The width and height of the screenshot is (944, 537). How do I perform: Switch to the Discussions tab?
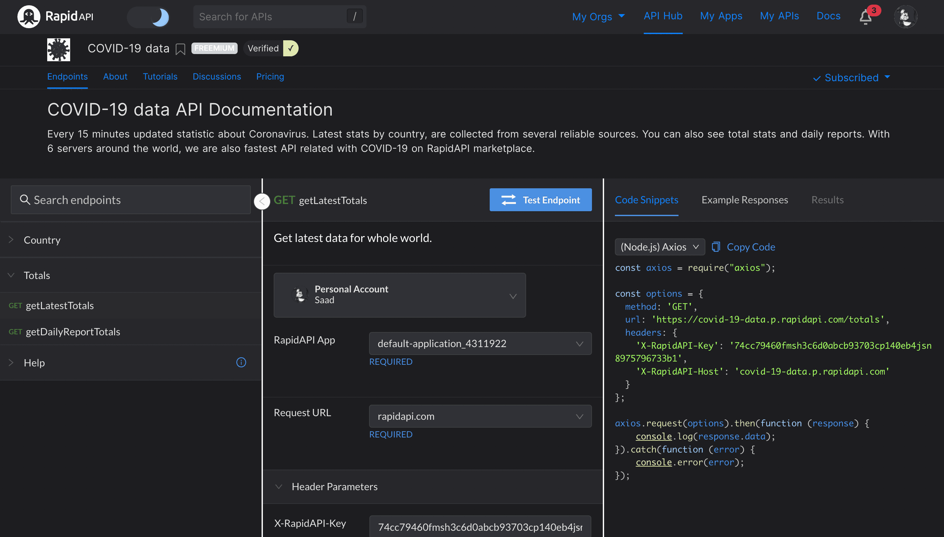pyautogui.click(x=217, y=77)
